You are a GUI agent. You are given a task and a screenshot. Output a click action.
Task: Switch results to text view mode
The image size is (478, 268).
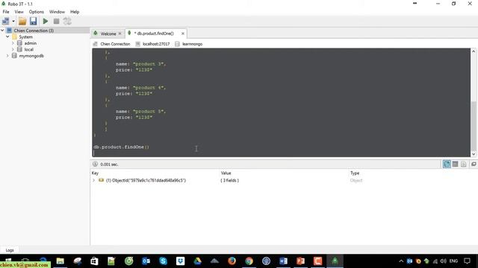[463, 164]
